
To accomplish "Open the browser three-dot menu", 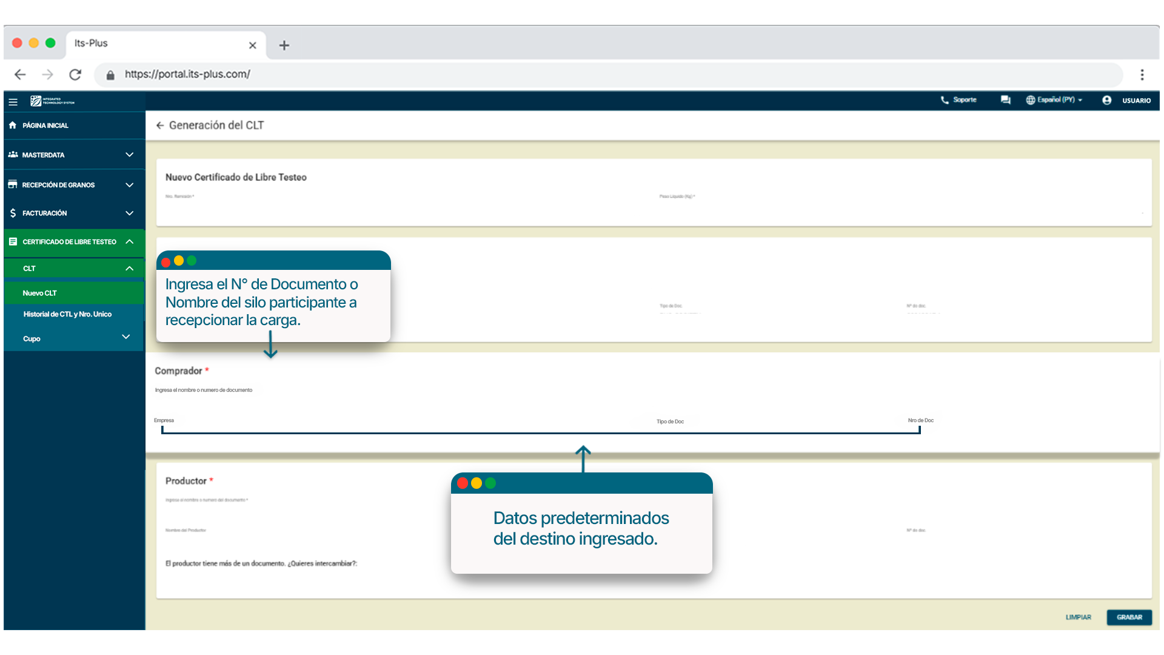I will [x=1142, y=75].
